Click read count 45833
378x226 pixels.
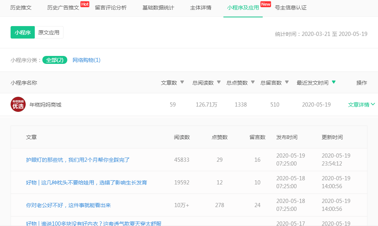tap(182, 160)
